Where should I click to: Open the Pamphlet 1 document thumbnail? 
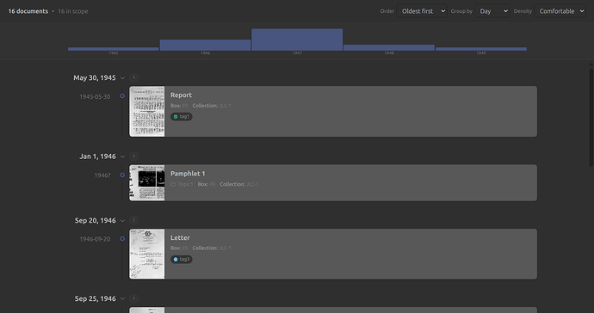point(147,183)
